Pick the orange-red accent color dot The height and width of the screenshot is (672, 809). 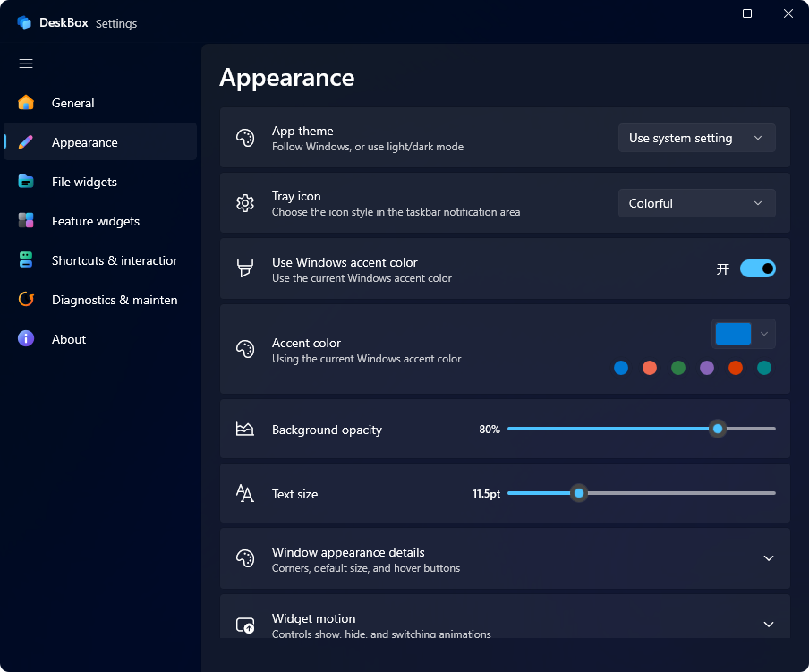tap(736, 368)
